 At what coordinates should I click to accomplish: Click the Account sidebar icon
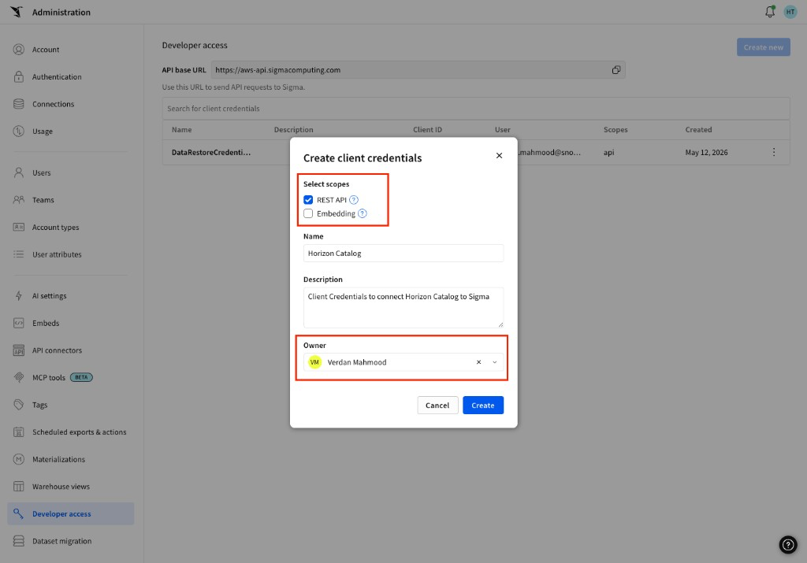click(19, 50)
